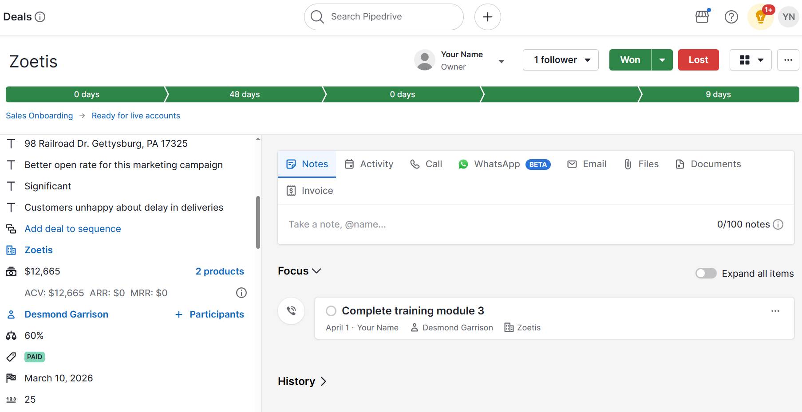Click the notes limit info icon
This screenshot has width=802, height=412.
coord(778,224)
